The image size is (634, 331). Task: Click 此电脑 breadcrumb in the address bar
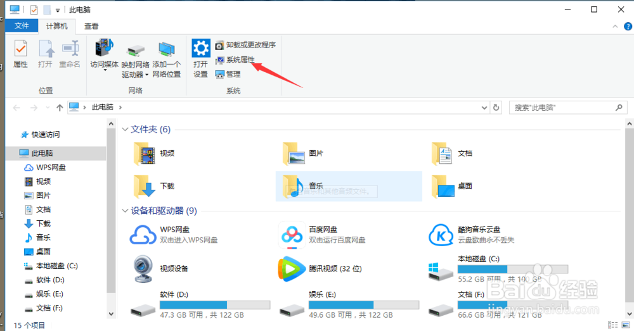pyautogui.click(x=102, y=108)
